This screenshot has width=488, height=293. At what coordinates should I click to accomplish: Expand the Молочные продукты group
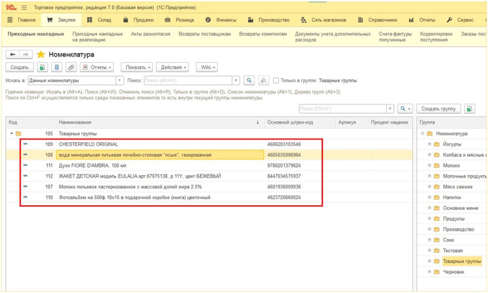coord(429,176)
